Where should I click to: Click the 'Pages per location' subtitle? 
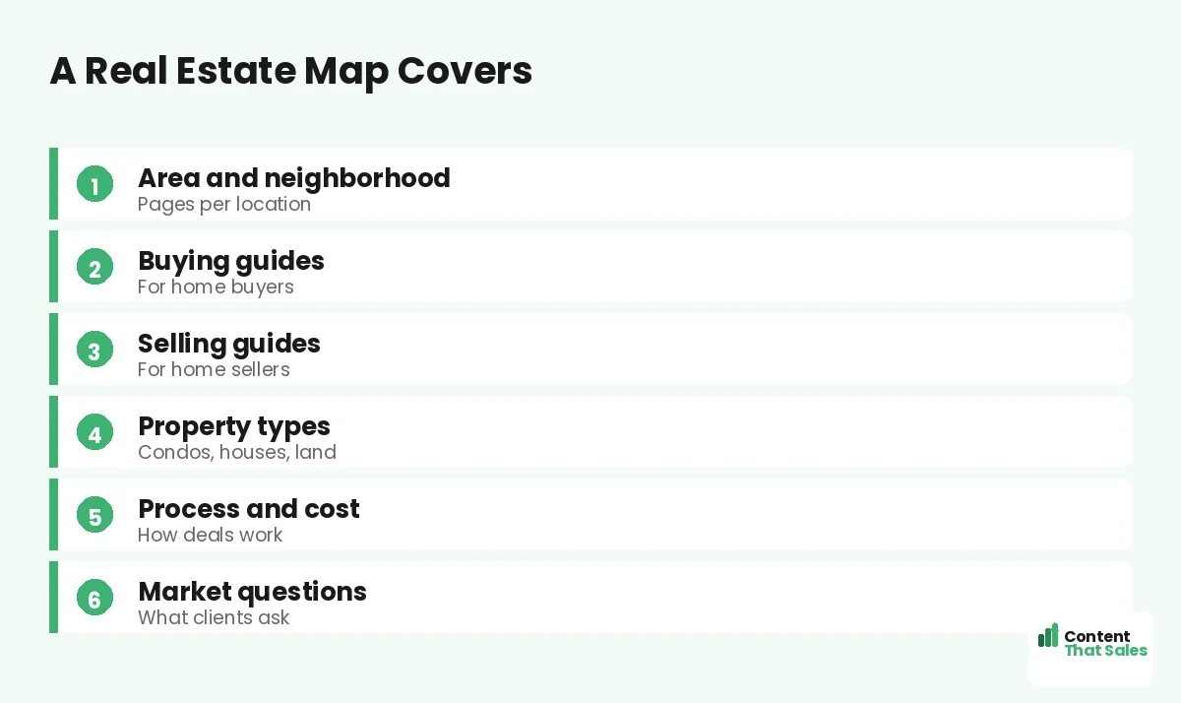point(224,205)
